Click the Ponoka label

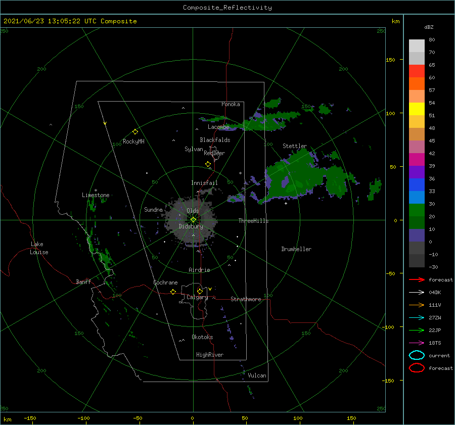231,104
